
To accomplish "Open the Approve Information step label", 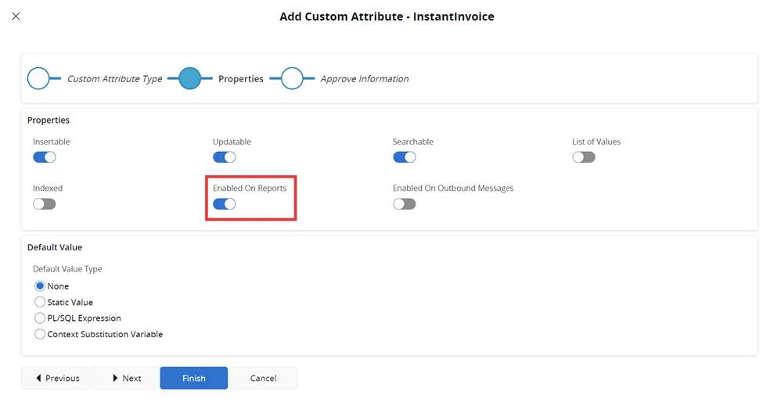I will 364,79.
